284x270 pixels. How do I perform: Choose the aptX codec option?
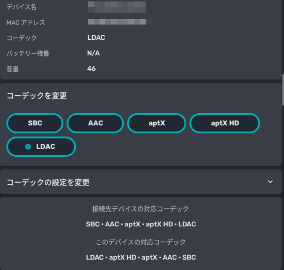pyautogui.click(x=157, y=123)
